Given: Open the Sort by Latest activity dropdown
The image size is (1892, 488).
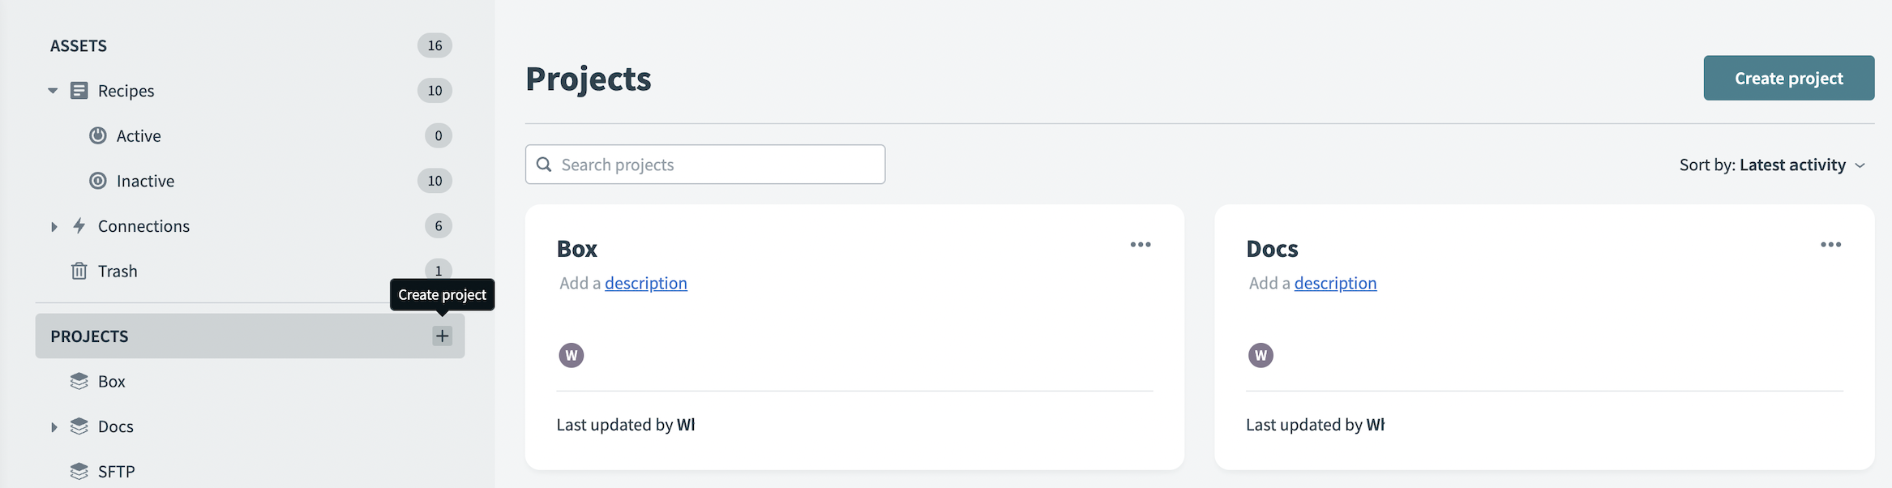Looking at the screenshot, I should (1772, 165).
